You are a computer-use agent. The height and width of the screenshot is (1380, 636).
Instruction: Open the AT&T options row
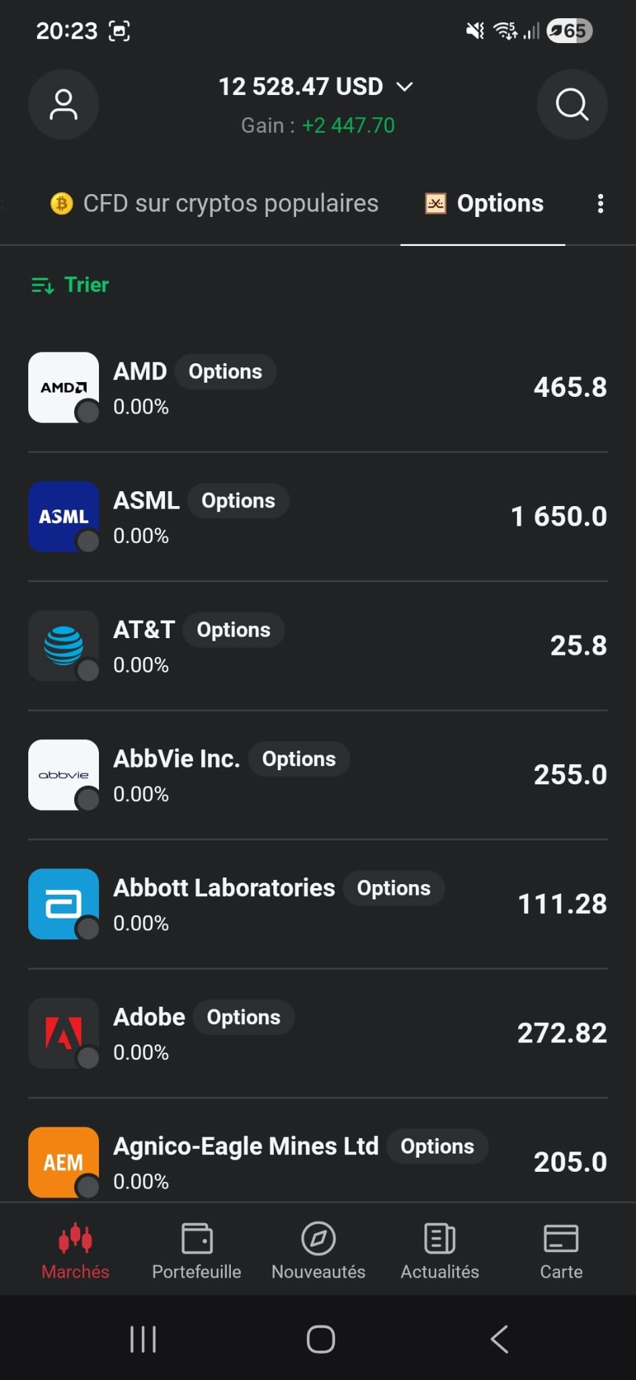318,646
